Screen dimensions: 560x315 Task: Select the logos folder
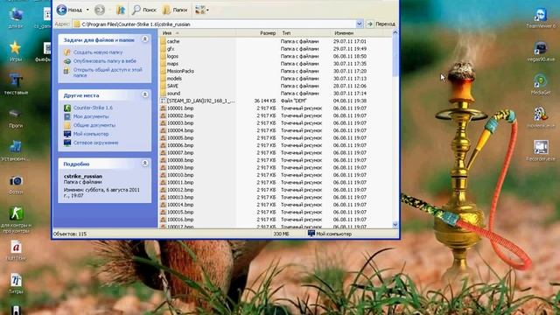tap(172, 56)
